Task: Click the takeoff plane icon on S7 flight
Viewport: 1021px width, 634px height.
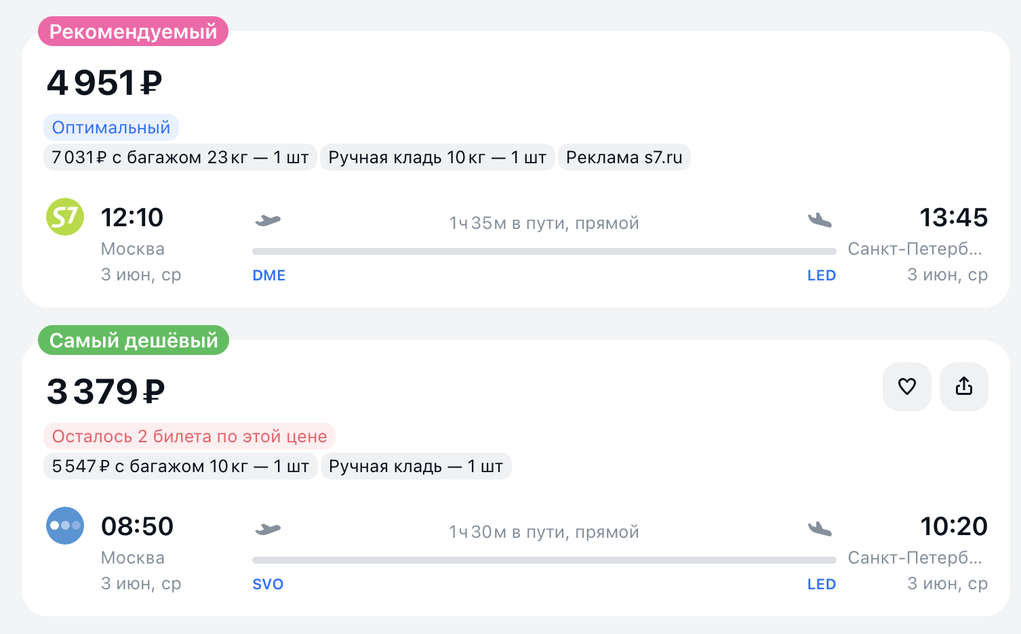Action: click(268, 220)
